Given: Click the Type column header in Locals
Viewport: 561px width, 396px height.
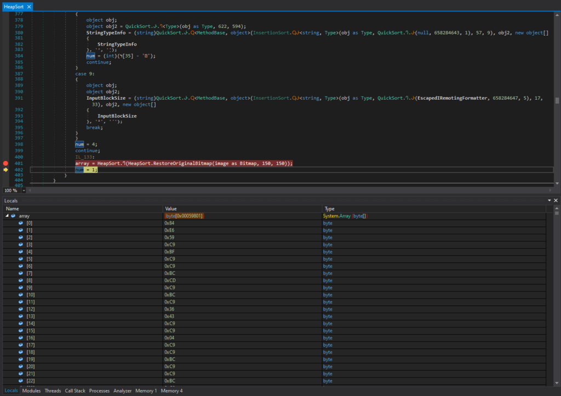Looking at the screenshot, I should [x=330, y=209].
